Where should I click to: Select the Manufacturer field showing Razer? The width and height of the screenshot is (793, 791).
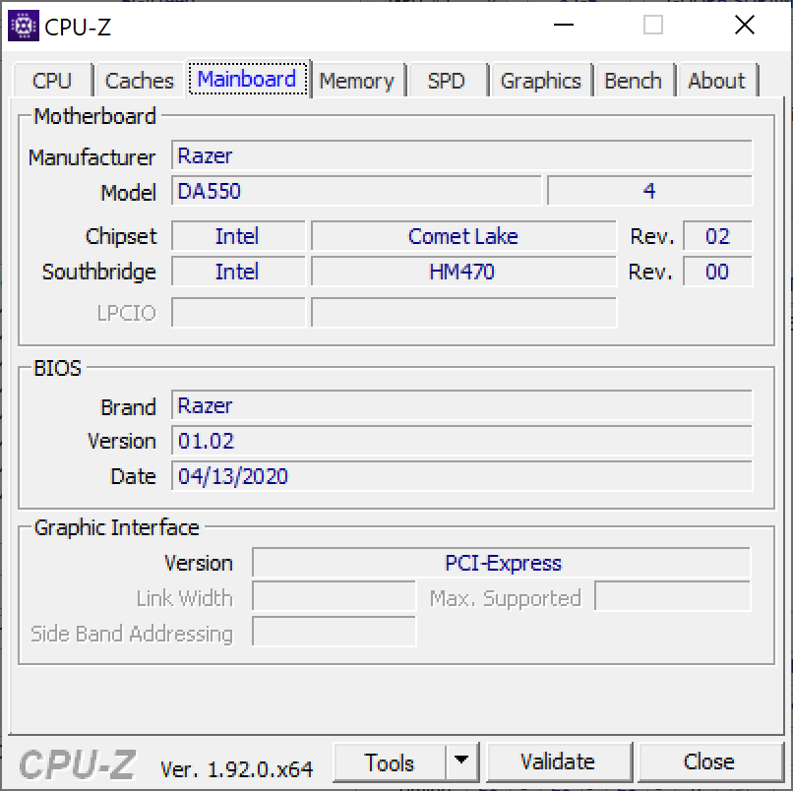[x=461, y=155]
